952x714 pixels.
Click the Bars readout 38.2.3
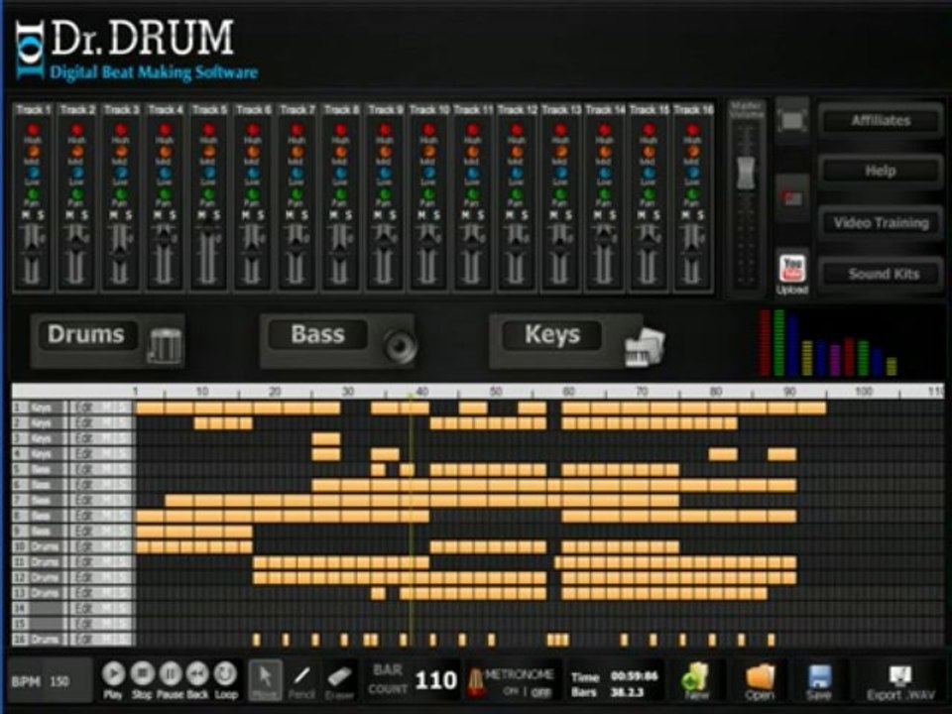coord(627,692)
